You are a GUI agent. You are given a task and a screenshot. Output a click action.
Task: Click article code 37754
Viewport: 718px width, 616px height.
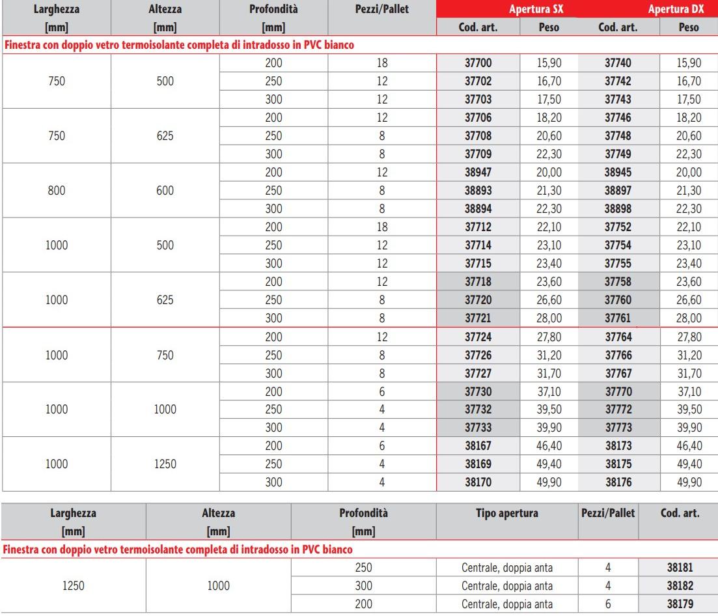coord(618,245)
